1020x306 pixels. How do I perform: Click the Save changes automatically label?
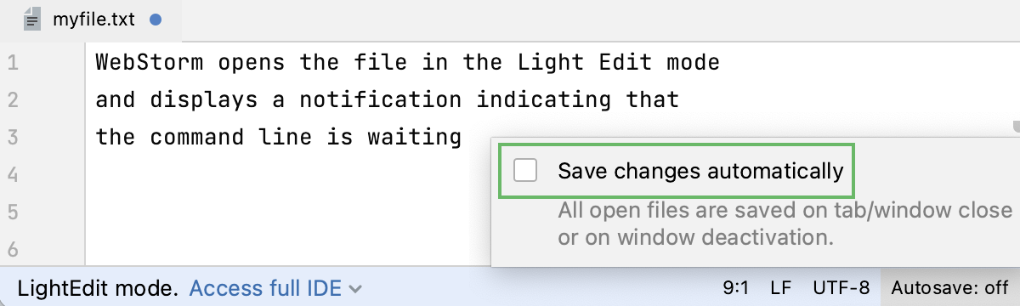(700, 171)
